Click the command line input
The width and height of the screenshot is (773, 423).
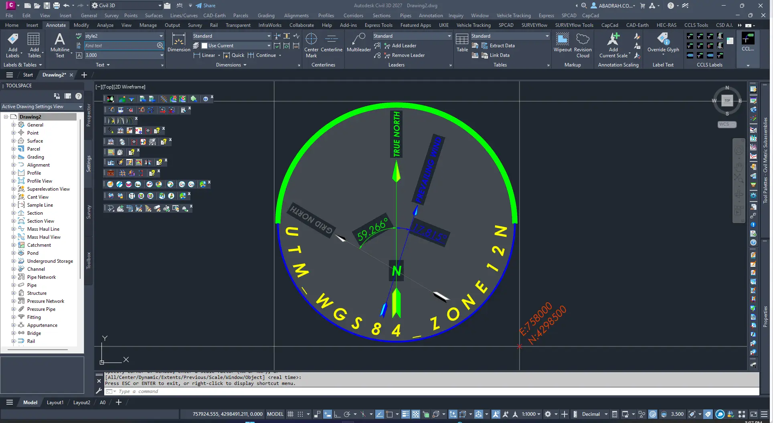(x=431, y=391)
